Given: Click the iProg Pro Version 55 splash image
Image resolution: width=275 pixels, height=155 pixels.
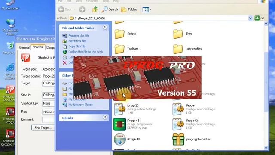Looking at the screenshot, I should [137, 77].
